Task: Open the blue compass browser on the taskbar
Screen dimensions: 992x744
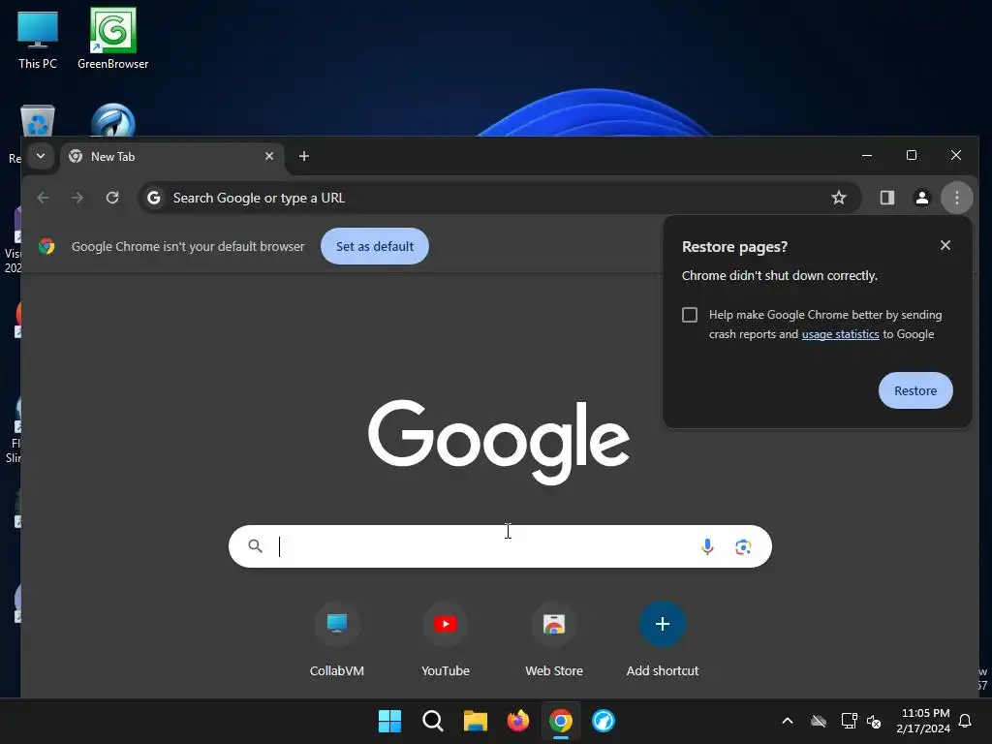Action: (x=604, y=721)
